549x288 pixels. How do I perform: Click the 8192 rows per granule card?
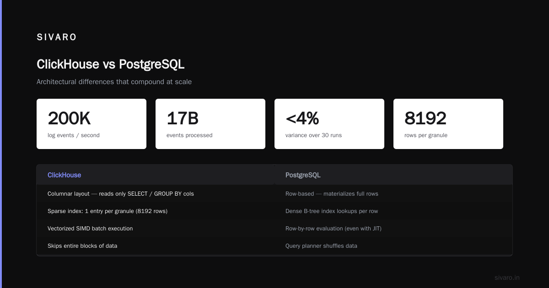click(448, 124)
